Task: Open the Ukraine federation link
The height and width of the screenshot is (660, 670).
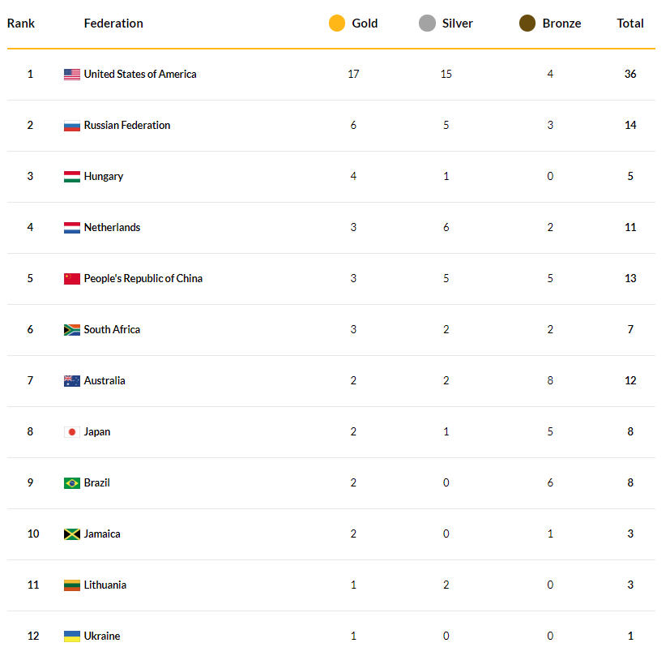Action: click(101, 636)
